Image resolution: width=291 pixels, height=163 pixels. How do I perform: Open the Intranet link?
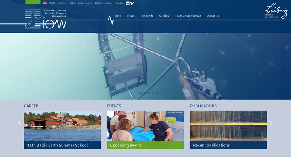[62, 3]
